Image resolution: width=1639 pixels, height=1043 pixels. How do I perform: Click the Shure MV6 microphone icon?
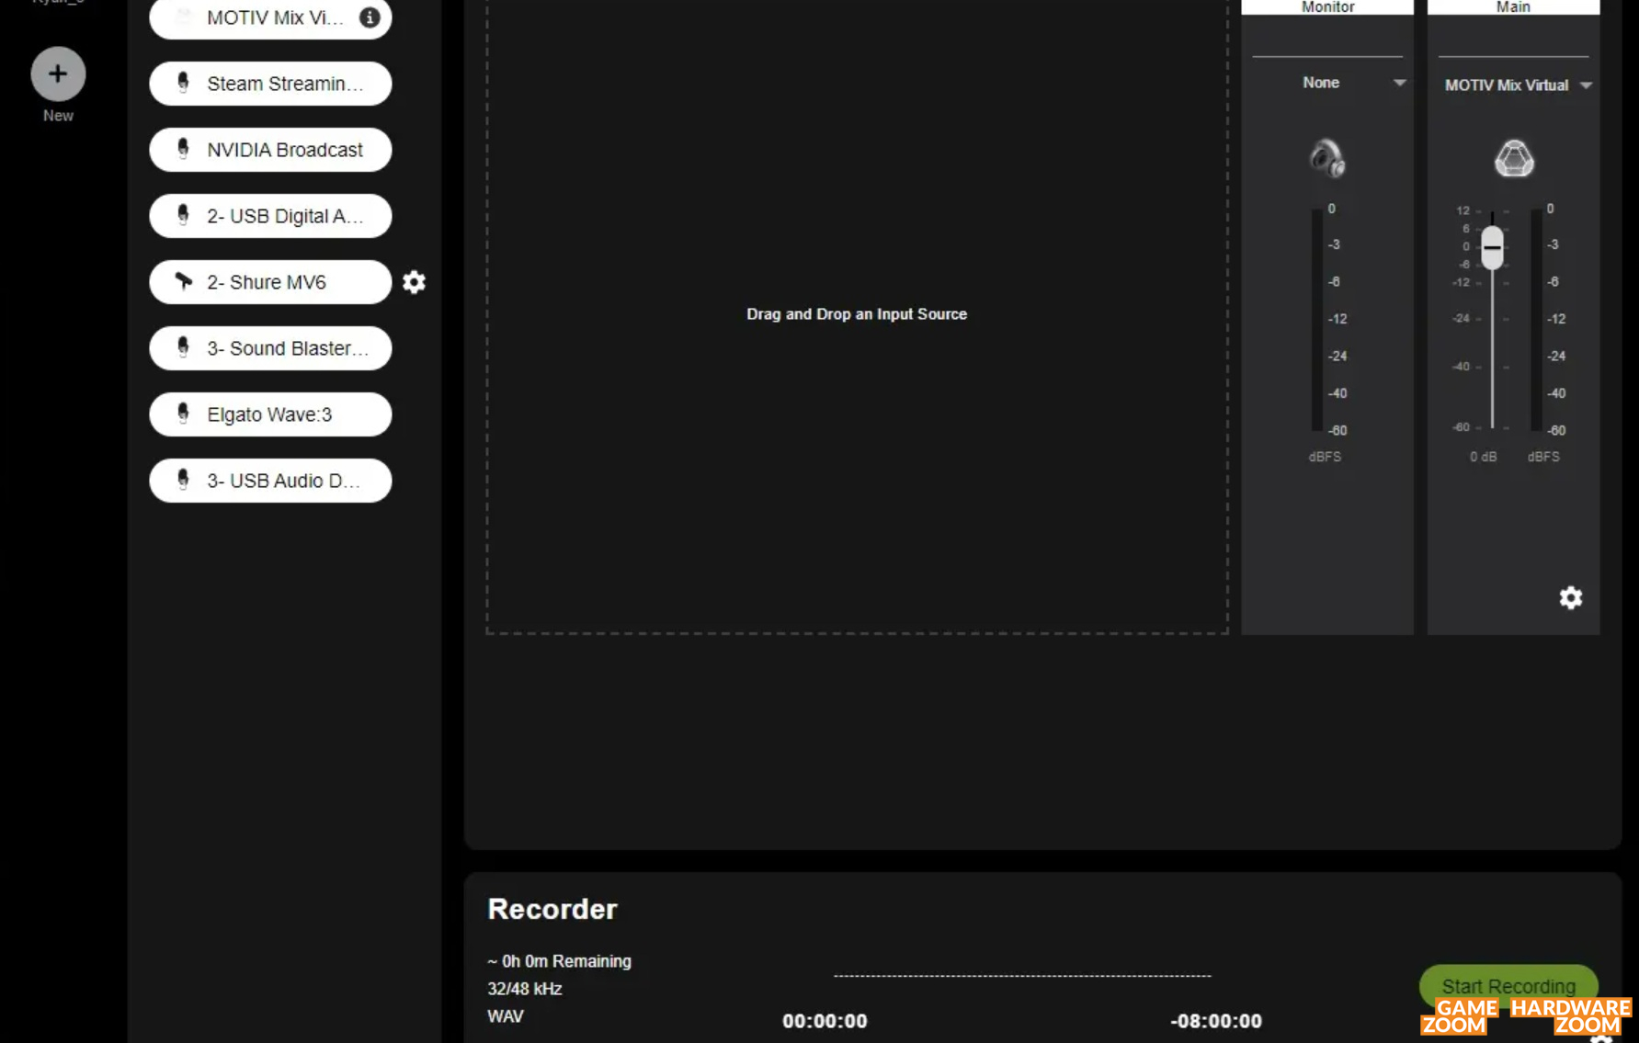pyautogui.click(x=184, y=281)
